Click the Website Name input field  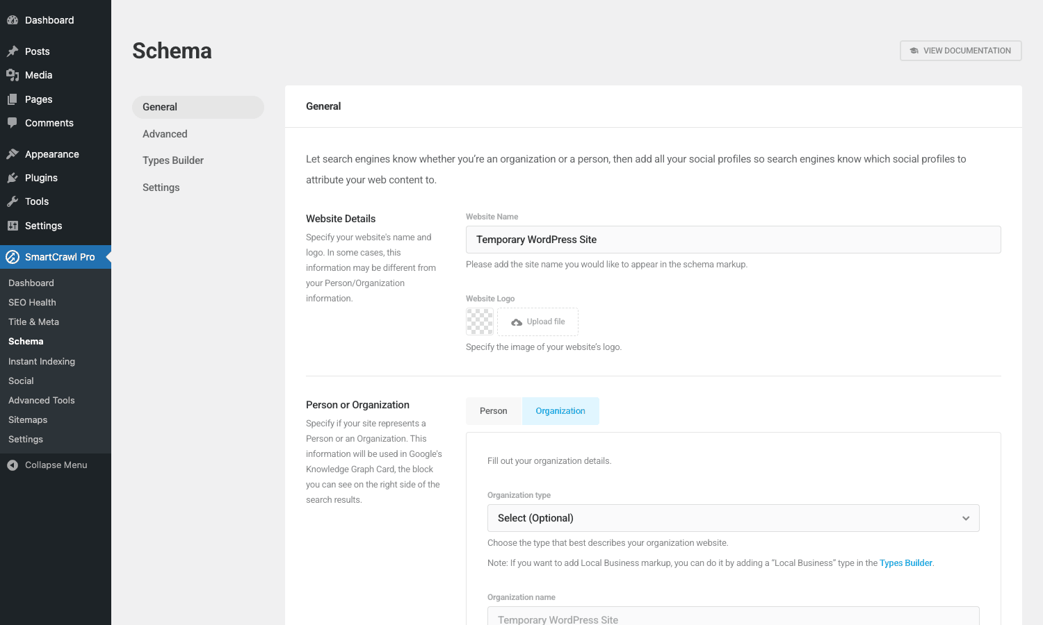coord(733,240)
